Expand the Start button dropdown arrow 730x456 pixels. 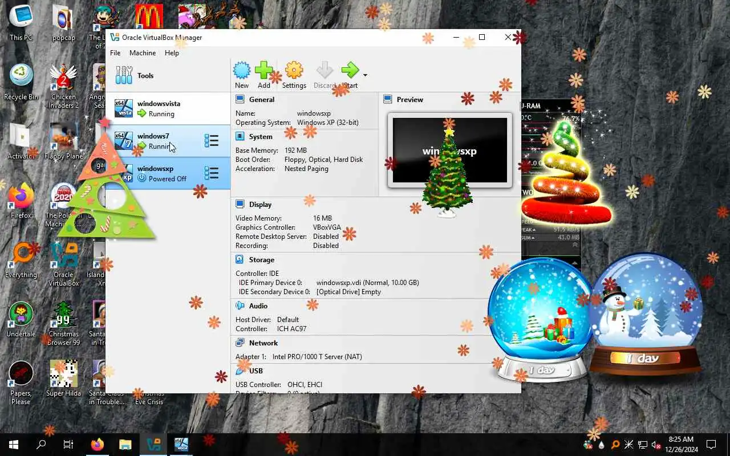click(x=365, y=75)
